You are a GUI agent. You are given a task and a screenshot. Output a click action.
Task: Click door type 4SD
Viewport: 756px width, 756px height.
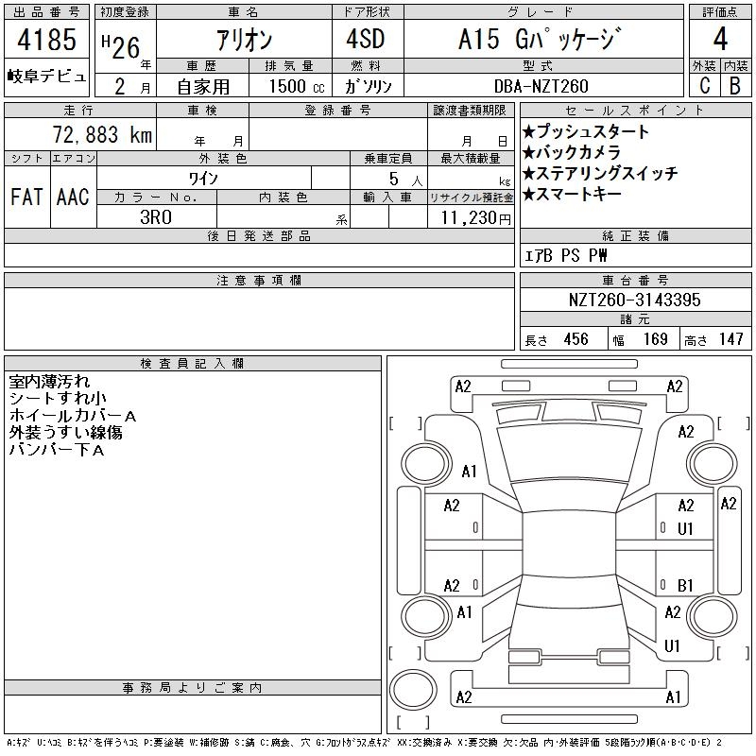[366, 39]
